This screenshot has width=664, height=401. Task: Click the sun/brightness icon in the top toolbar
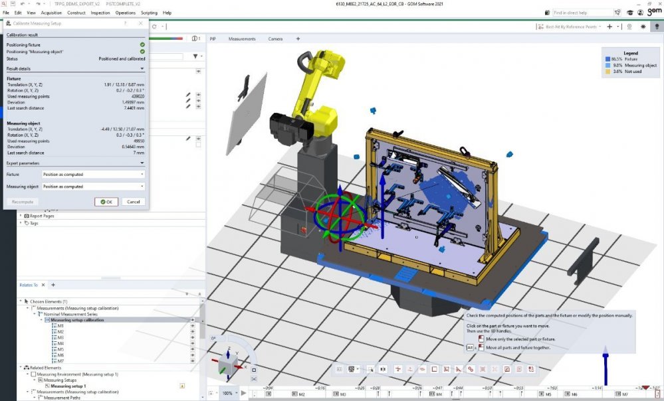tap(643, 27)
